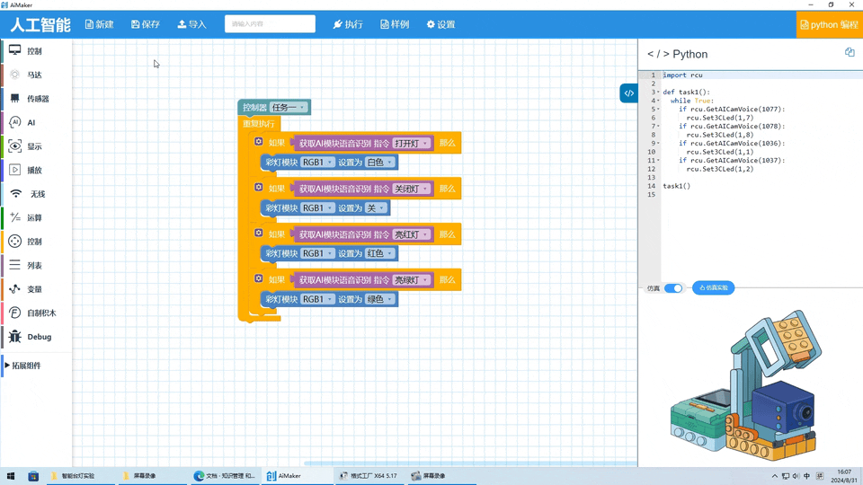This screenshot has height=485, width=863.
Task: Open the 传感器 sensor block category
Action: (38, 99)
